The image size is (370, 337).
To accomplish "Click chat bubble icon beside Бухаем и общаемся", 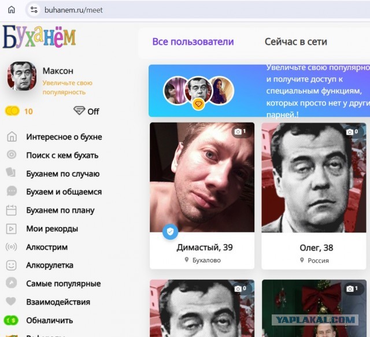I will [x=12, y=191].
